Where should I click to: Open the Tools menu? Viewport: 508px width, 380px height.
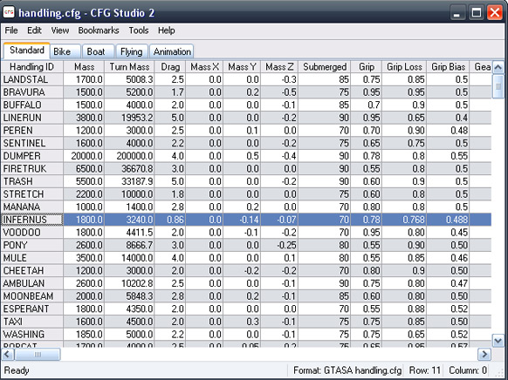click(x=139, y=31)
